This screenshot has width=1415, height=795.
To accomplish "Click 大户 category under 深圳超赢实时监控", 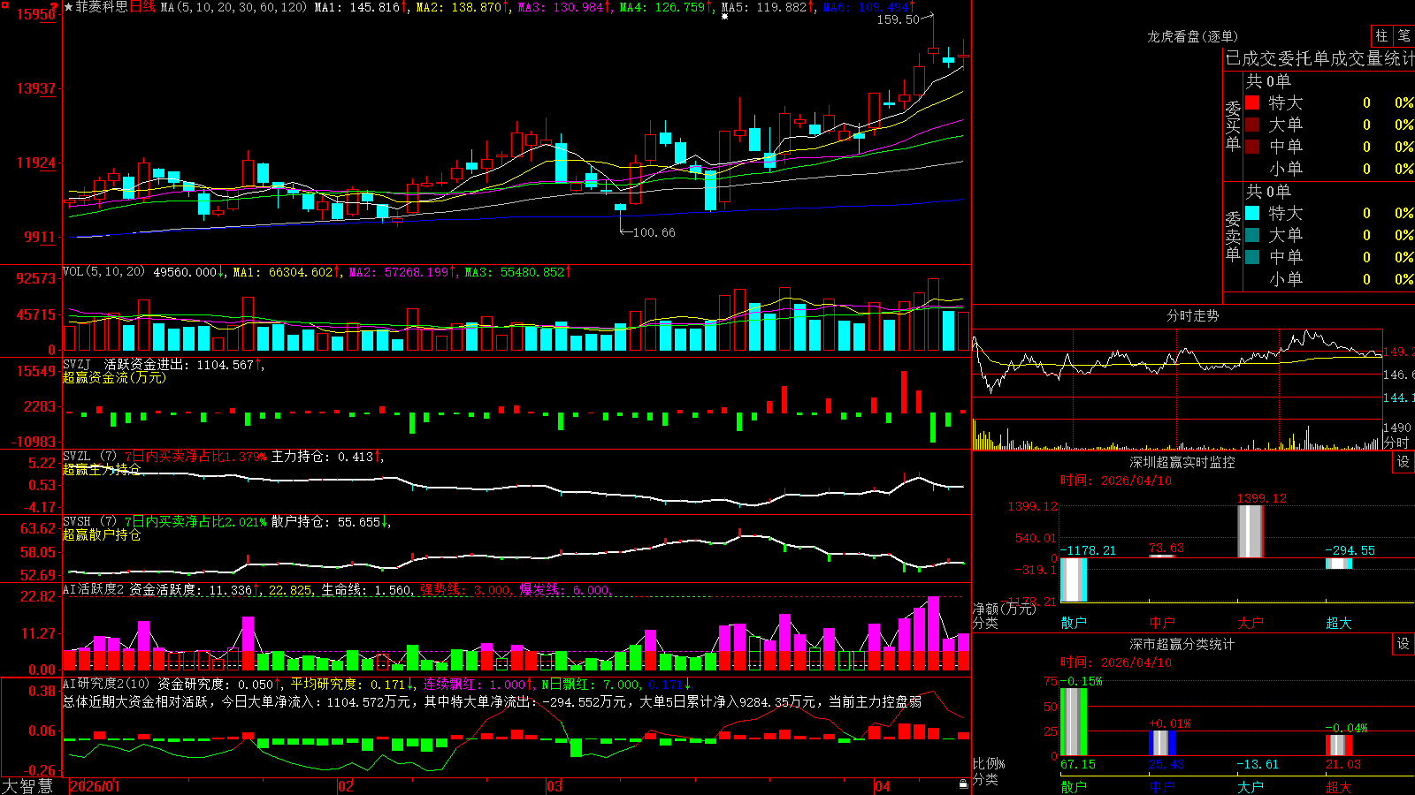I will click(x=1251, y=623).
